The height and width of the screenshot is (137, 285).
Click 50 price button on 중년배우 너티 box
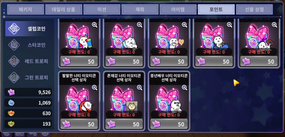169,124
